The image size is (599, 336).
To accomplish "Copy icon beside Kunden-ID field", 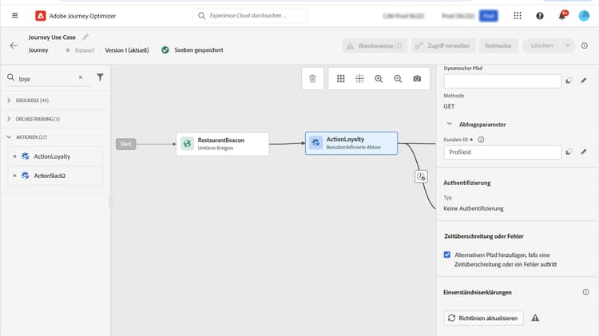I will point(569,152).
